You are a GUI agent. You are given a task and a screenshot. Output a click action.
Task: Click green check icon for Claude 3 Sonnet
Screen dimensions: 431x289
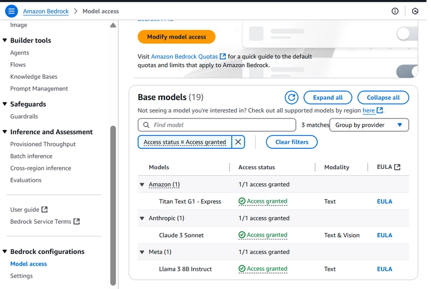(242, 235)
